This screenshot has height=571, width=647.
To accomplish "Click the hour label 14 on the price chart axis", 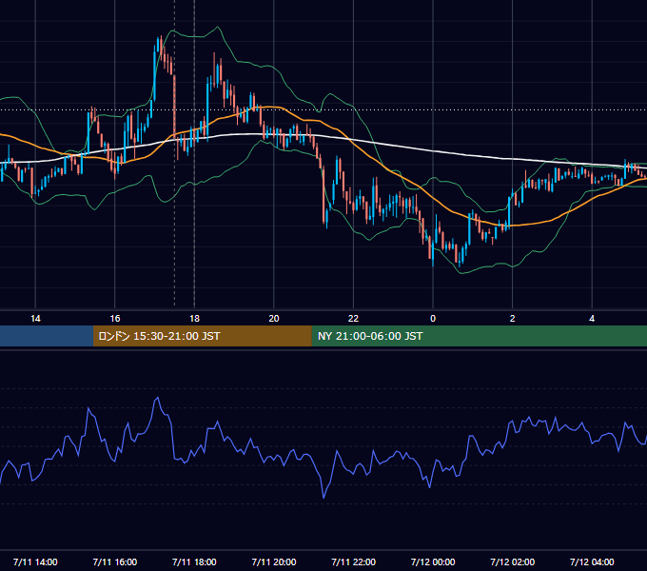I will click(35, 319).
